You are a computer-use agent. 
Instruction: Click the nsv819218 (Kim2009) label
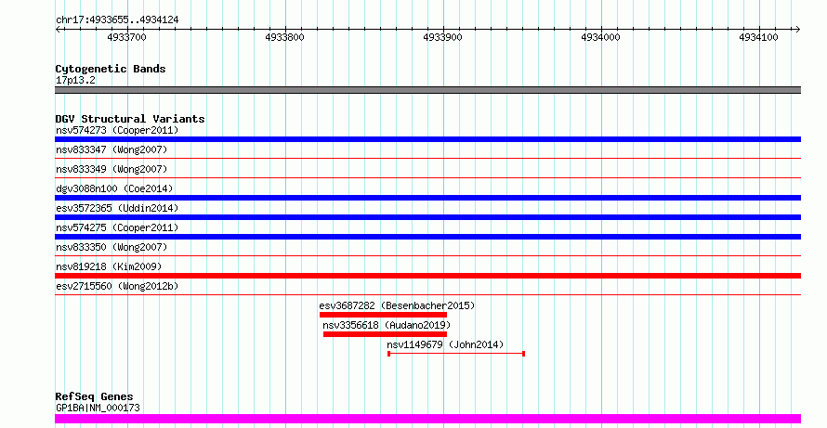click(x=109, y=266)
